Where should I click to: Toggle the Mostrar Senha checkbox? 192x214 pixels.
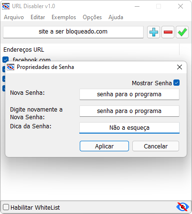[177, 83]
